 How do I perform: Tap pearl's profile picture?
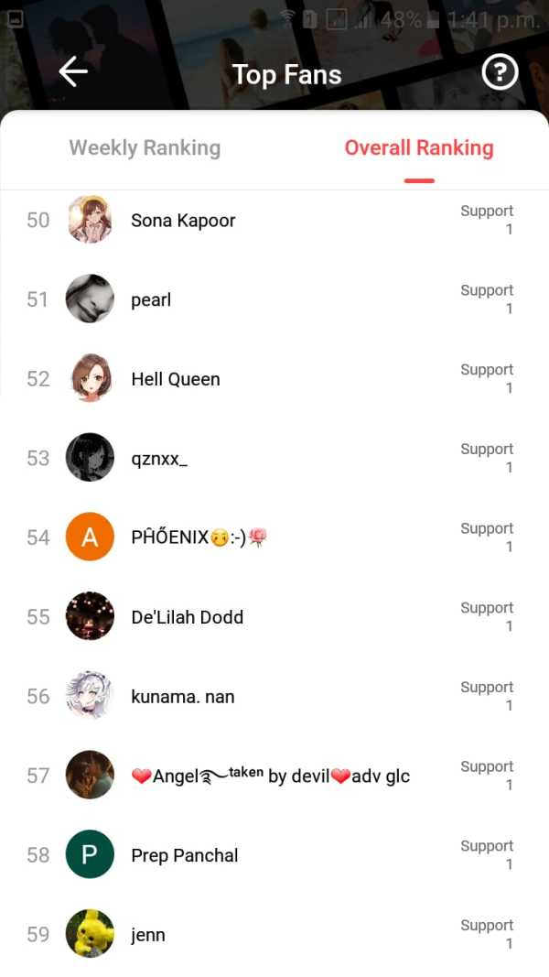click(x=90, y=299)
